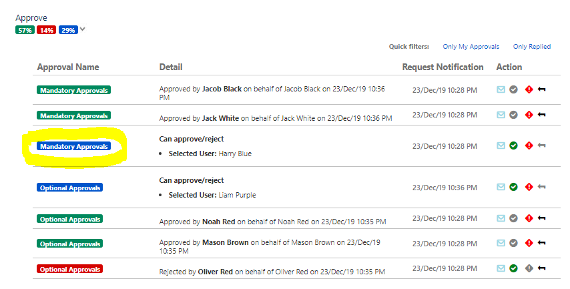Click the grey checkmark in Jacob Black's row
The width and height of the screenshot is (570, 289).
pos(513,89)
